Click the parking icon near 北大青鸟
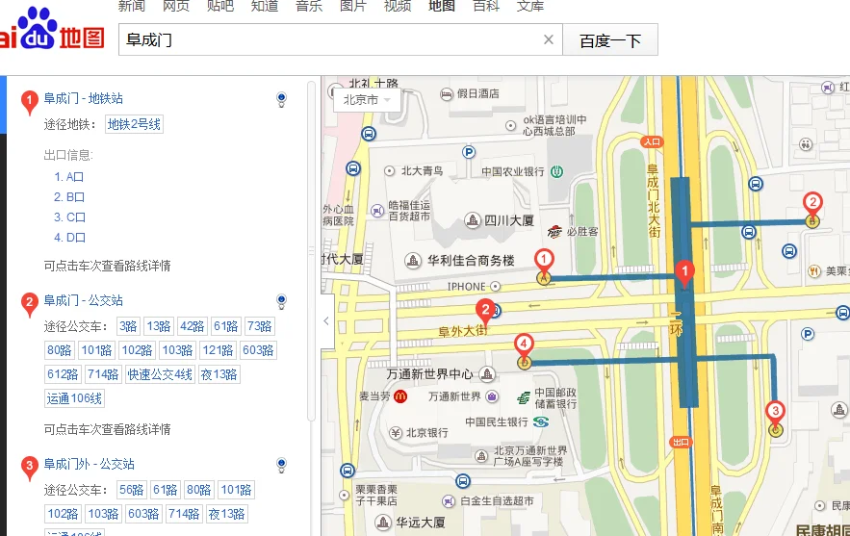Viewport: 850px width, 536px height. (x=469, y=152)
